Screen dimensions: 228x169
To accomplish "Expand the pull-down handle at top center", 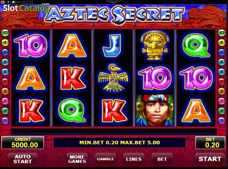I will (114, 1).
